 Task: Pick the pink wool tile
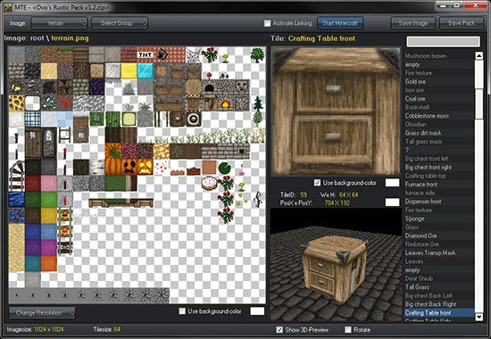49,184
